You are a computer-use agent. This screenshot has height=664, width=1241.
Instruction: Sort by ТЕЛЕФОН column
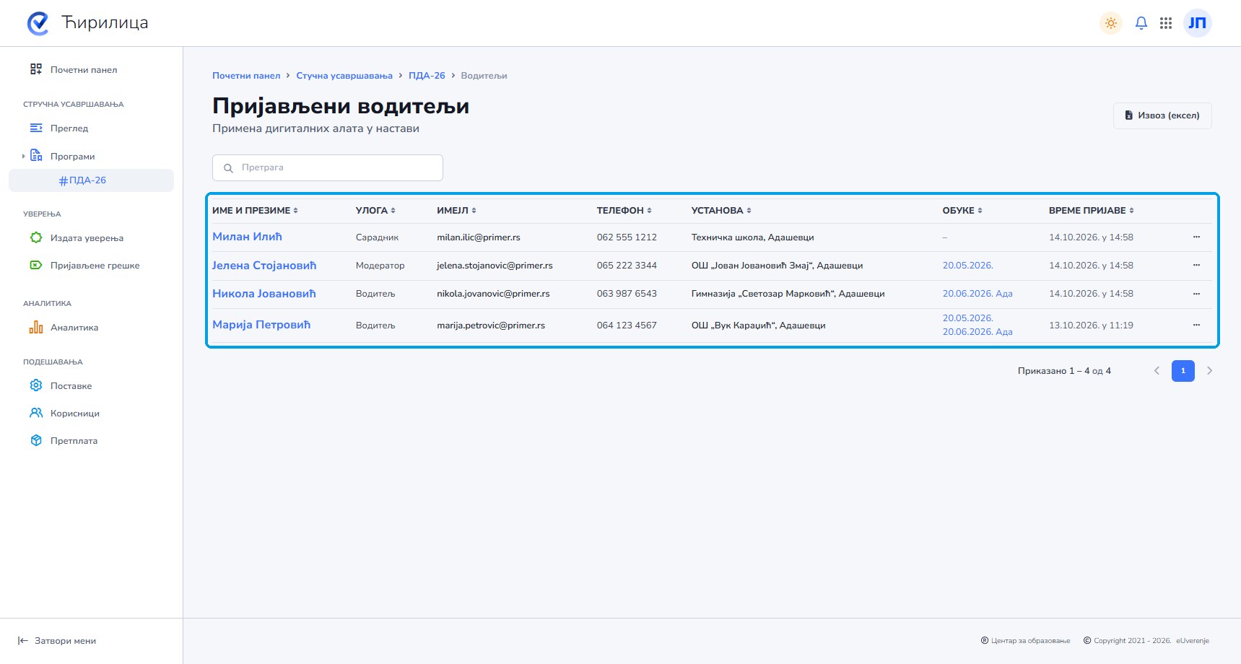coord(624,211)
